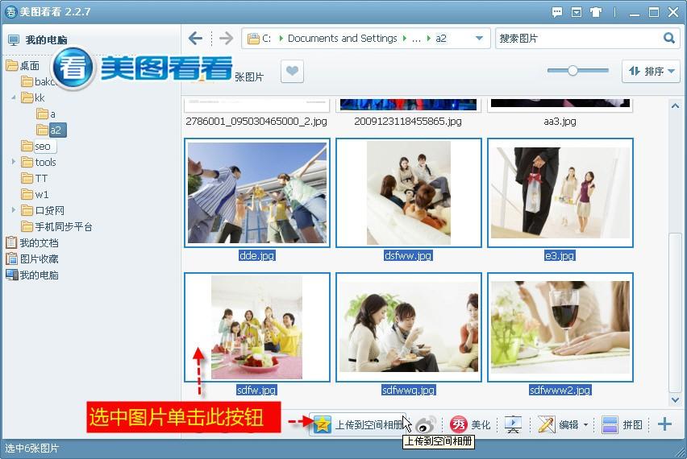Screen dimensions: 687x459
Task: Open the skin shirt icon in title bar
Action: tap(596, 12)
